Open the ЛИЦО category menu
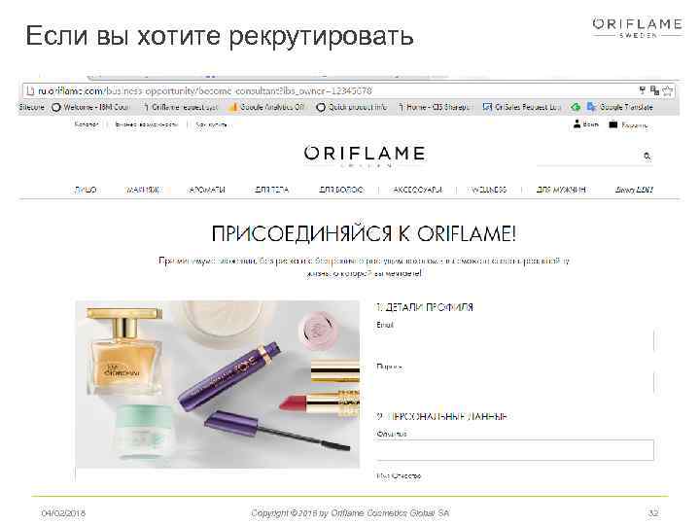 pyautogui.click(x=86, y=190)
